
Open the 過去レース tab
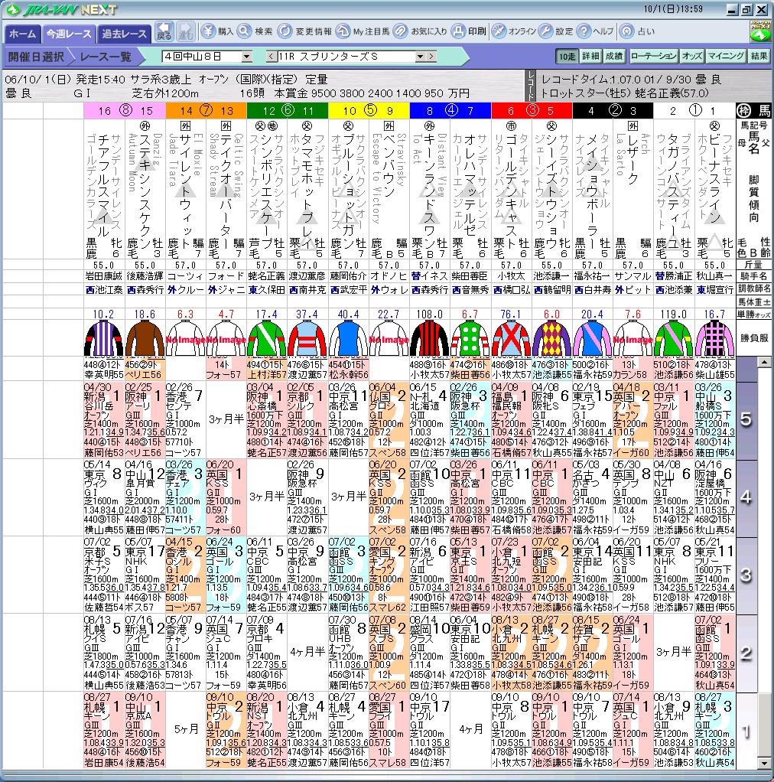(x=125, y=34)
